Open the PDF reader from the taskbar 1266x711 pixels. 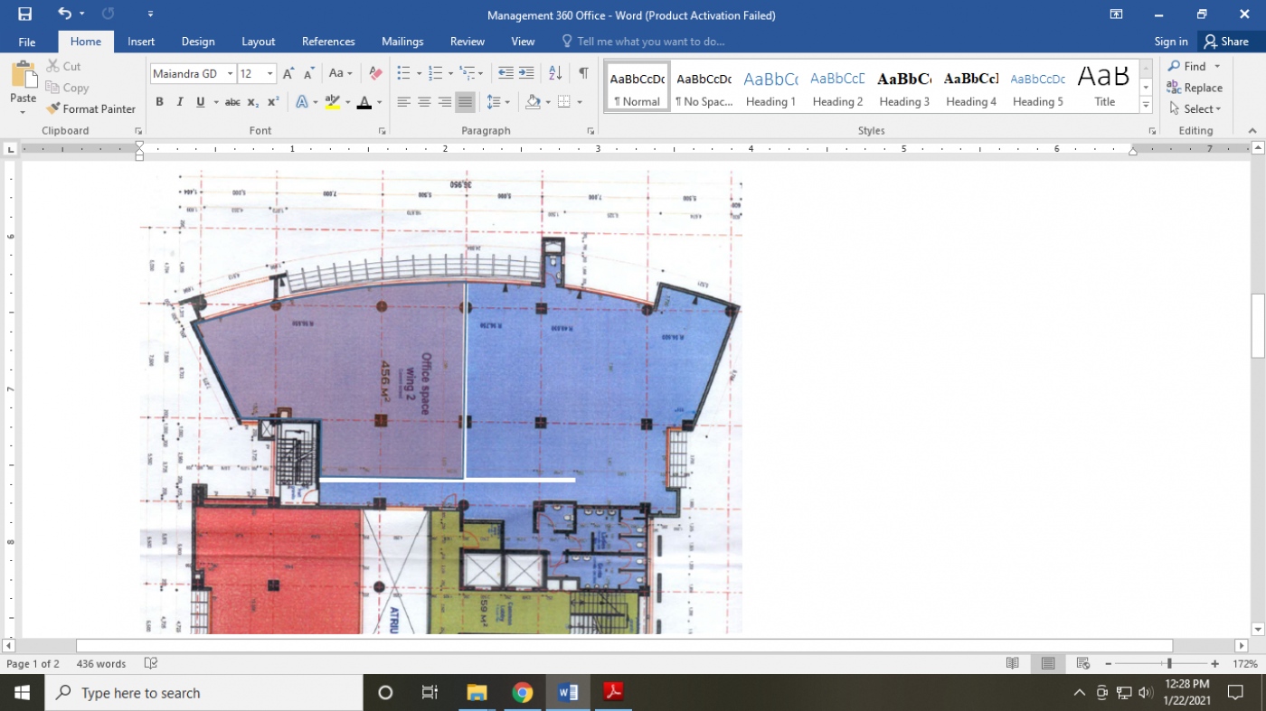click(x=613, y=692)
